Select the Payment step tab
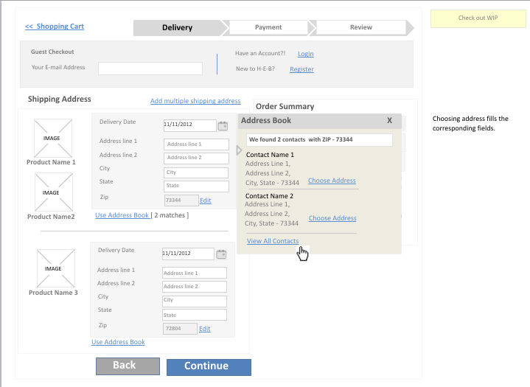The image size is (530, 387). 268,27
